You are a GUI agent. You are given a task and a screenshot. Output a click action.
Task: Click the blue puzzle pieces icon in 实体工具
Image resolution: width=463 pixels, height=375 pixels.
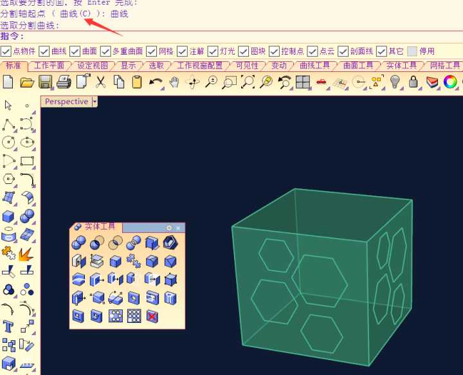point(134,261)
